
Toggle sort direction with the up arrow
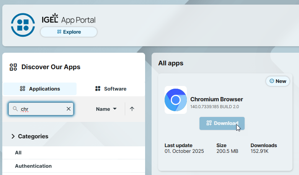point(132,109)
